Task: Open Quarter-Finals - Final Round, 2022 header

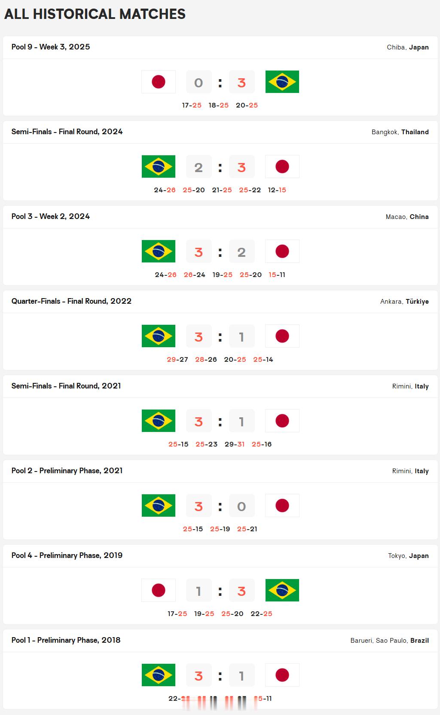Action: pos(71,301)
